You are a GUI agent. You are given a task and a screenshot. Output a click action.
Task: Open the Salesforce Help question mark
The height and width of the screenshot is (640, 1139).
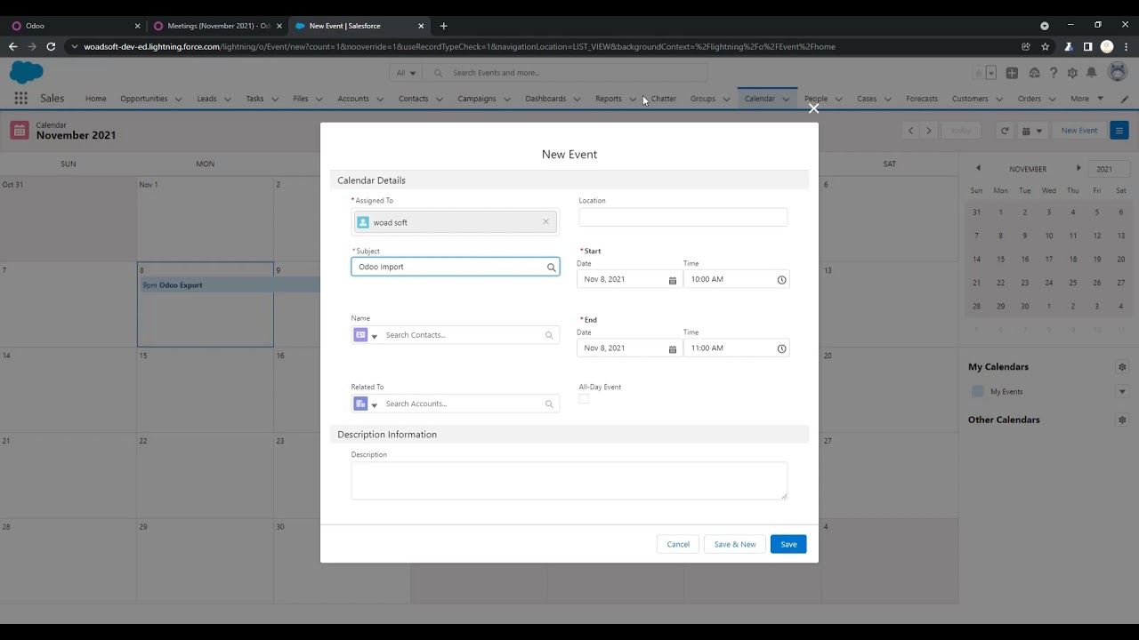pyautogui.click(x=1054, y=73)
